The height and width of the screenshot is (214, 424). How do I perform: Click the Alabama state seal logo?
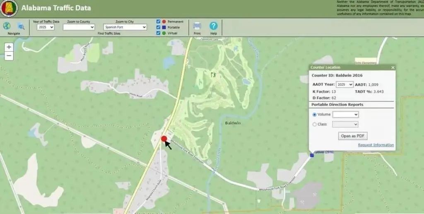tap(9, 7)
